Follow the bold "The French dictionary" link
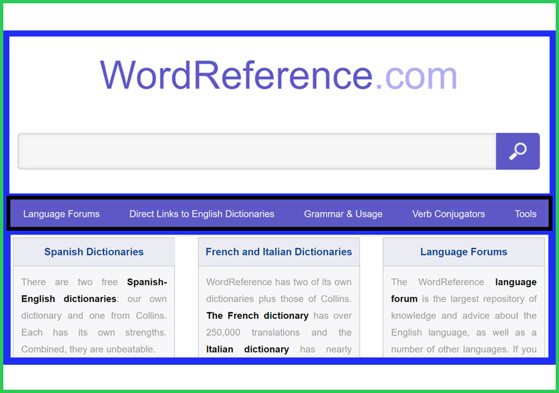Image resolution: width=559 pixels, height=393 pixels. point(258,316)
